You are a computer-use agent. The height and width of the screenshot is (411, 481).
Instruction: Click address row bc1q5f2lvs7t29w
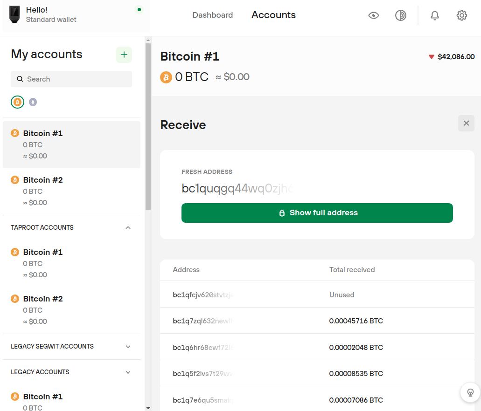click(x=317, y=374)
